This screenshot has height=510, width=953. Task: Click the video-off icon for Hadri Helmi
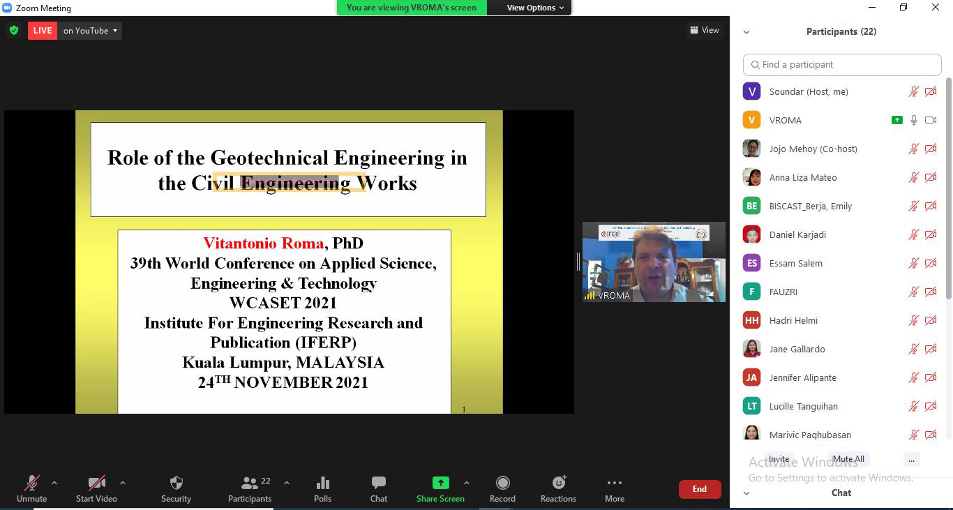click(931, 320)
